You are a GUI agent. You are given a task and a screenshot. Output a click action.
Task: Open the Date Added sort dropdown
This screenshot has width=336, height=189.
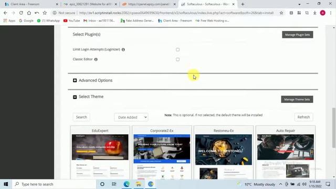[x=131, y=117]
